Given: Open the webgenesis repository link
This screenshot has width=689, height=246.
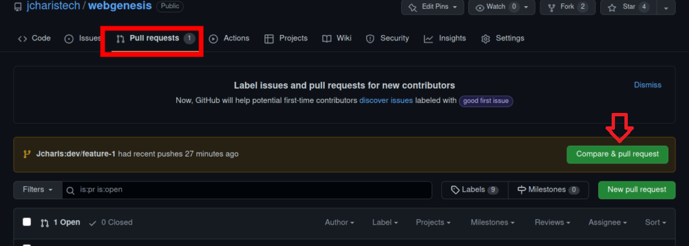Looking at the screenshot, I should click(120, 6).
